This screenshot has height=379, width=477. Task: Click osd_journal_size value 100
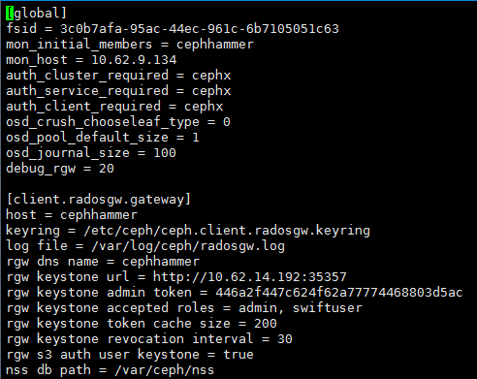165,153
